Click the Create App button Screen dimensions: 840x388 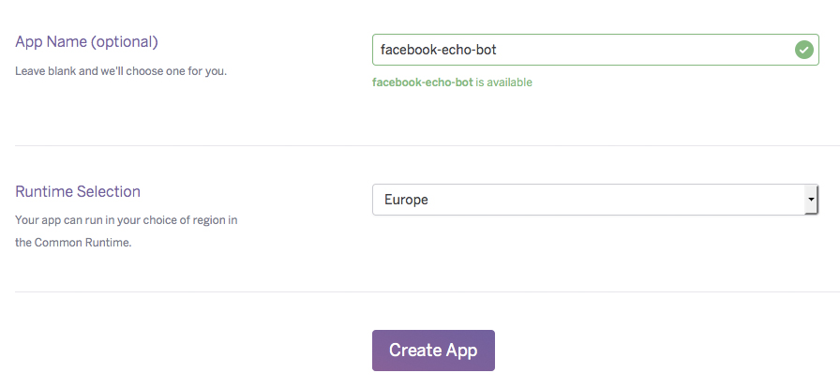(x=433, y=351)
